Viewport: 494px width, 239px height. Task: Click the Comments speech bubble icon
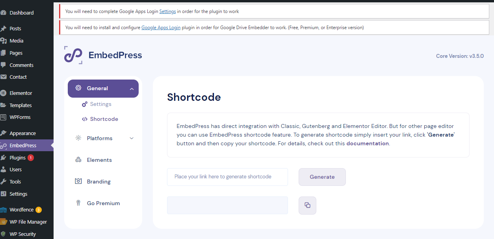[x=3, y=65]
